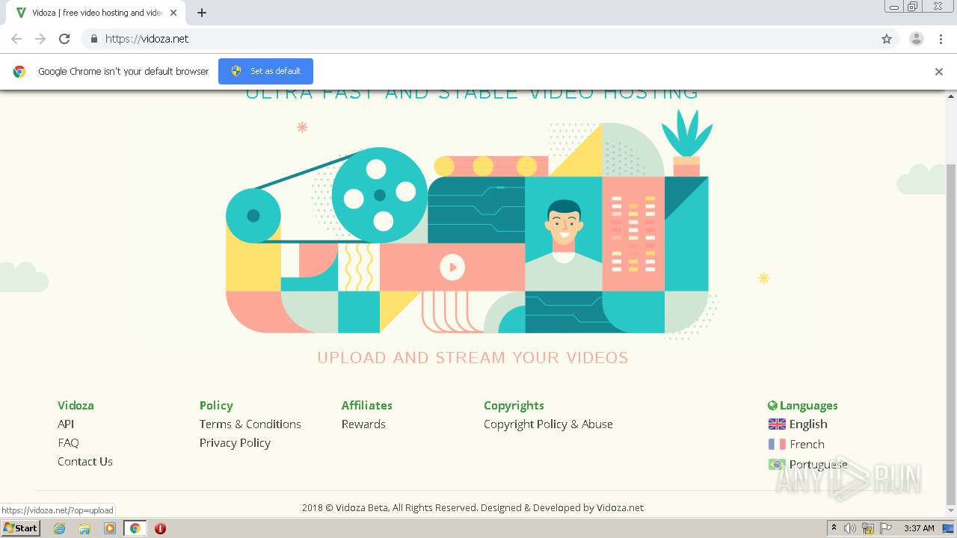This screenshot has width=957, height=538.
Task: Click the padlock site info icon
Action: [x=93, y=39]
